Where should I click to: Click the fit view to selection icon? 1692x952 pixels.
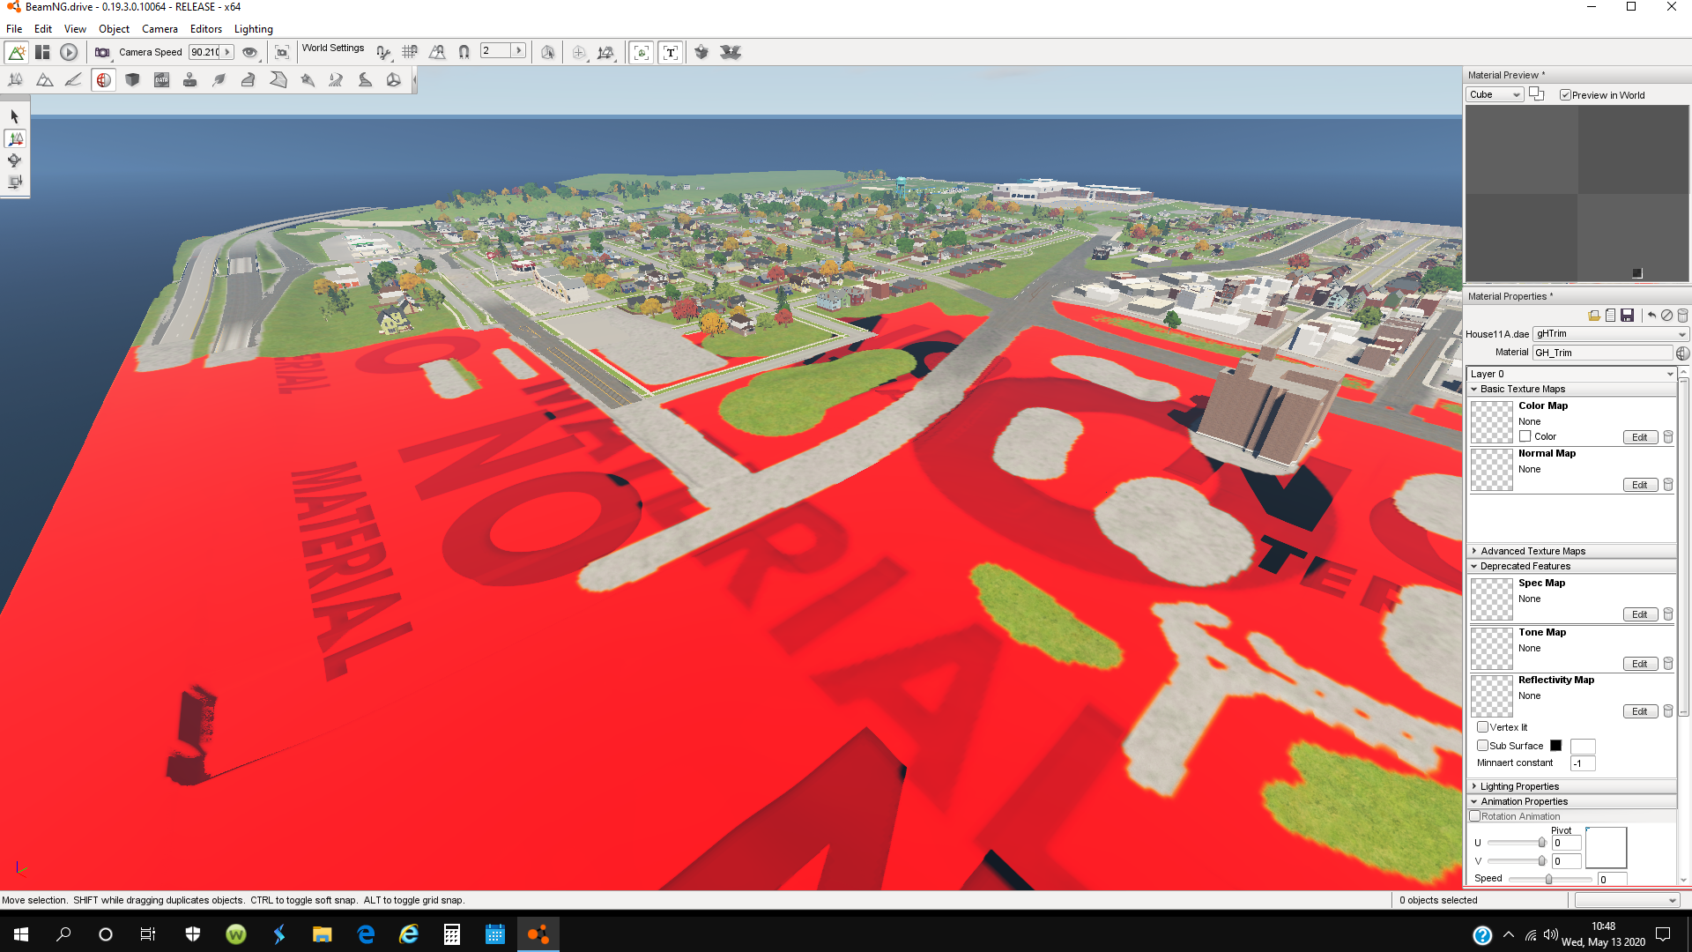(x=282, y=53)
